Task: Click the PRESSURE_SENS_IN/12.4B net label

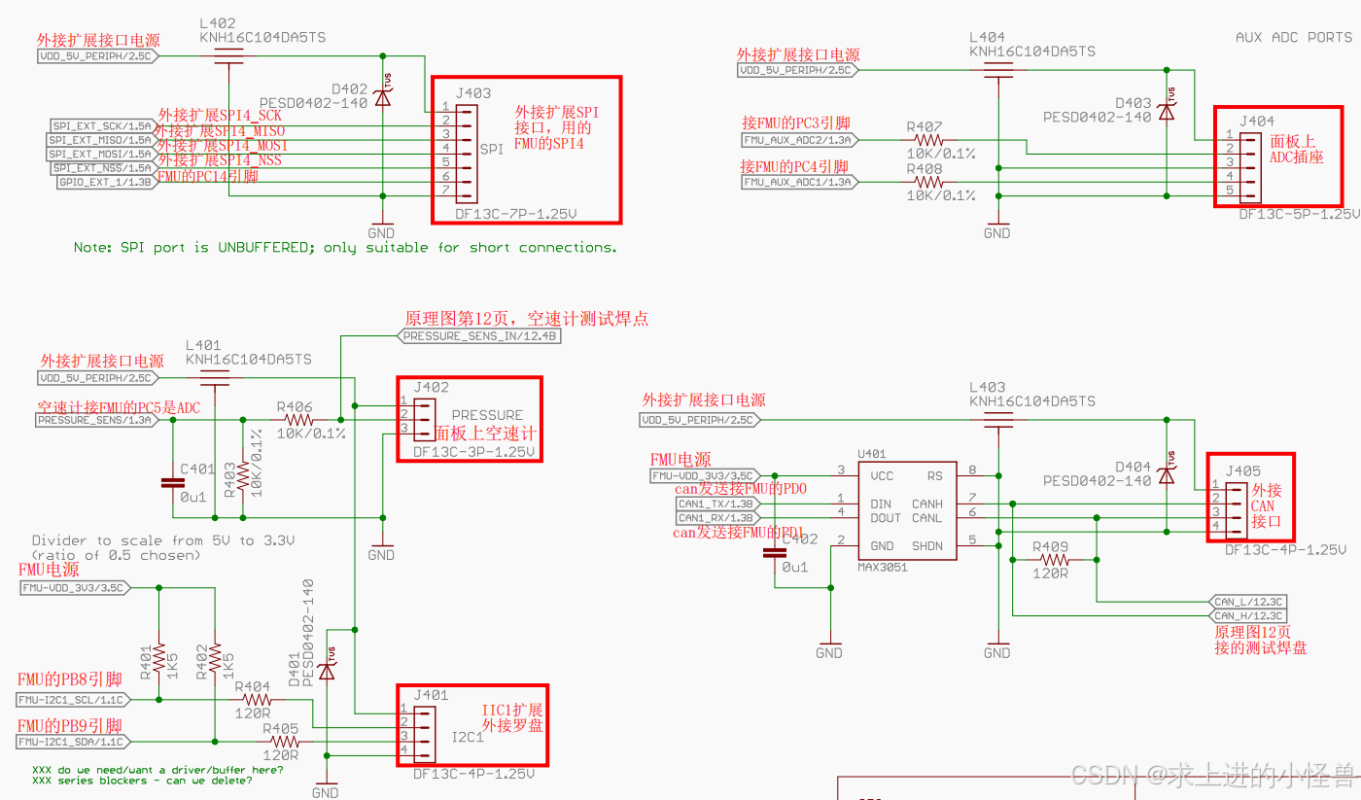Action: pos(480,336)
